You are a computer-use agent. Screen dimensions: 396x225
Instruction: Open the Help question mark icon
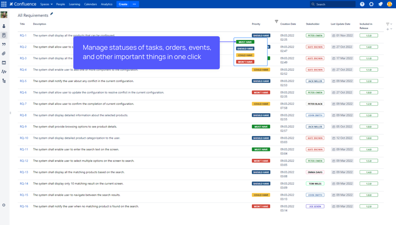pos(362,4)
